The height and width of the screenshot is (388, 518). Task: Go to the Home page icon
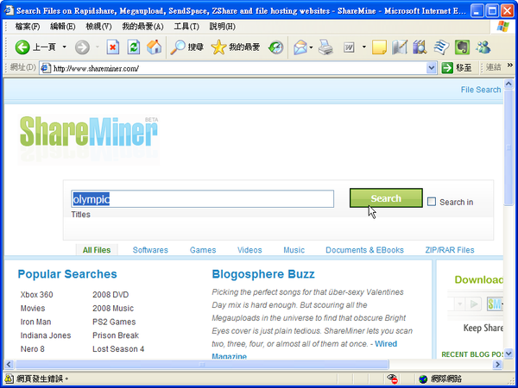point(154,47)
